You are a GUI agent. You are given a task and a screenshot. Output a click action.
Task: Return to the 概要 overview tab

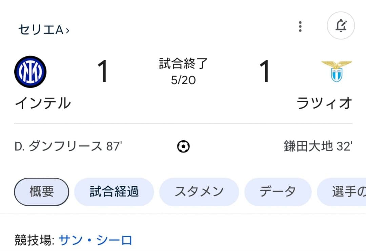pyautogui.click(x=41, y=191)
